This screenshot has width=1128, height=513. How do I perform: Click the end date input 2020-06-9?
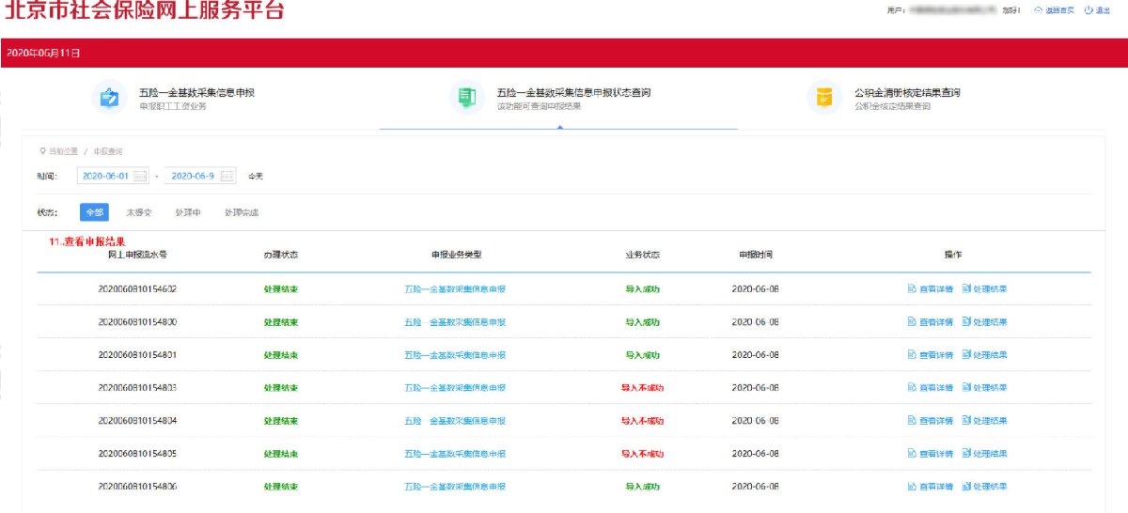pos(193,176)
